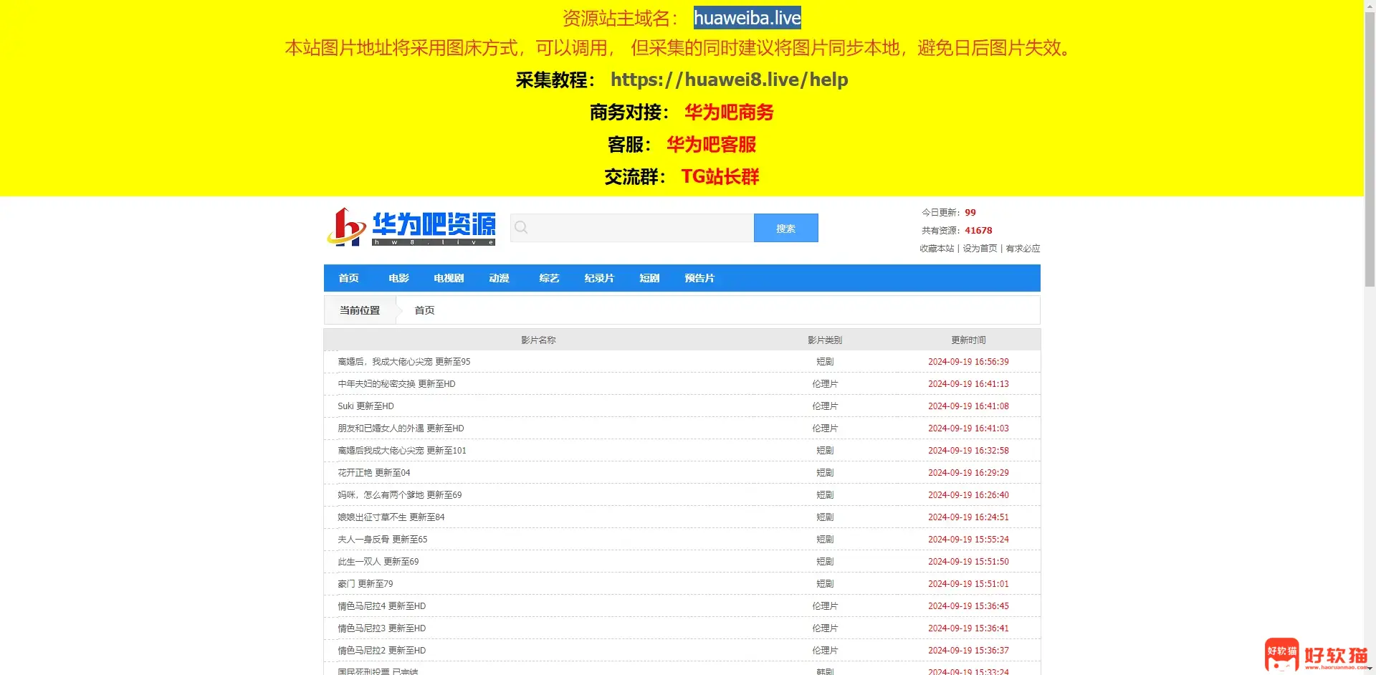The width and height of the screenshot is (1376, 675).
Task: Click 收藏本站 link
Action: coord(937,249)
